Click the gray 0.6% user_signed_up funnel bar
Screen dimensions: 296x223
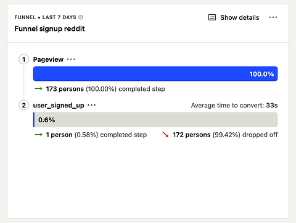point(155,120)
